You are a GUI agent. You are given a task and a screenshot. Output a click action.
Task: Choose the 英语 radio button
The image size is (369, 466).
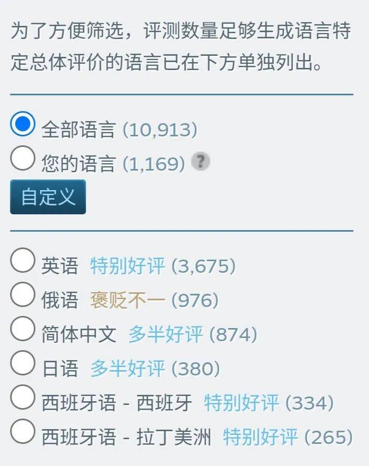pos(23,261)
